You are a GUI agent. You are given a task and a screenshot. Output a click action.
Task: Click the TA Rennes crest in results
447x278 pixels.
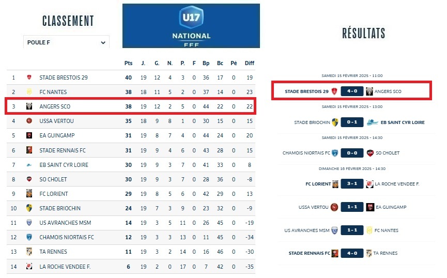point(369,253)
